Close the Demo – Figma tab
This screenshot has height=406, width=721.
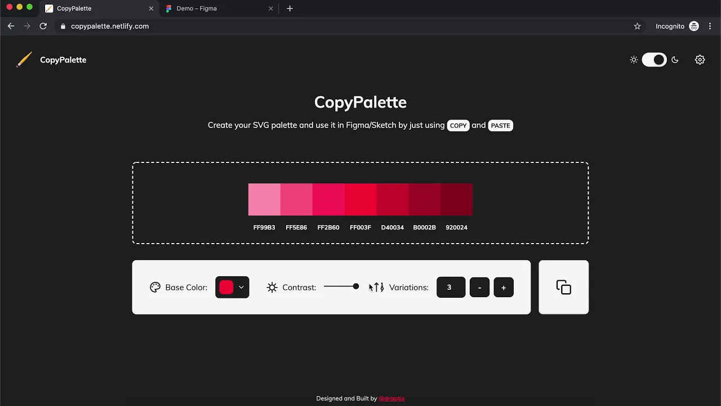(271, 8)
